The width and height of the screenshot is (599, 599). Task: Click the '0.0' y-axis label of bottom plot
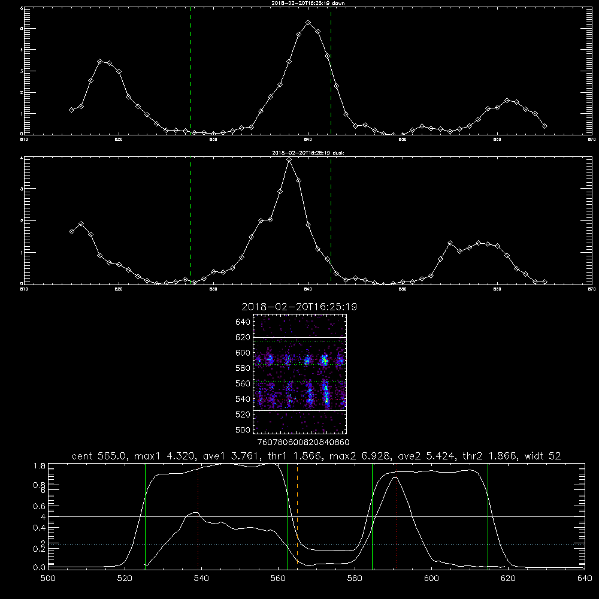(x=40, y=568)
